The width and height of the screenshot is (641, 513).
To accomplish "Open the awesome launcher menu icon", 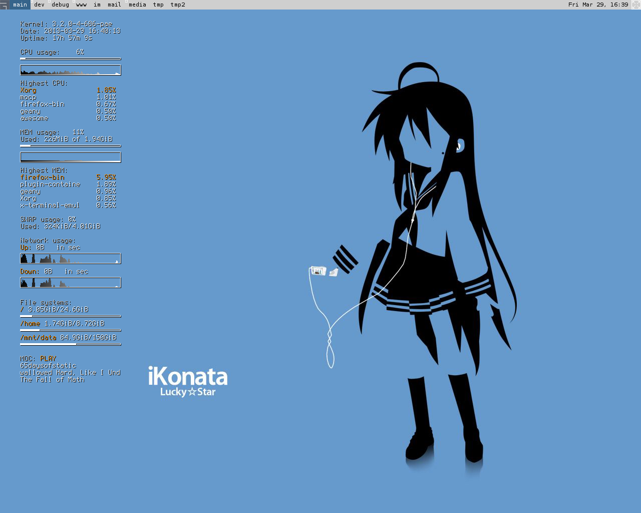I will coord(5,5).
